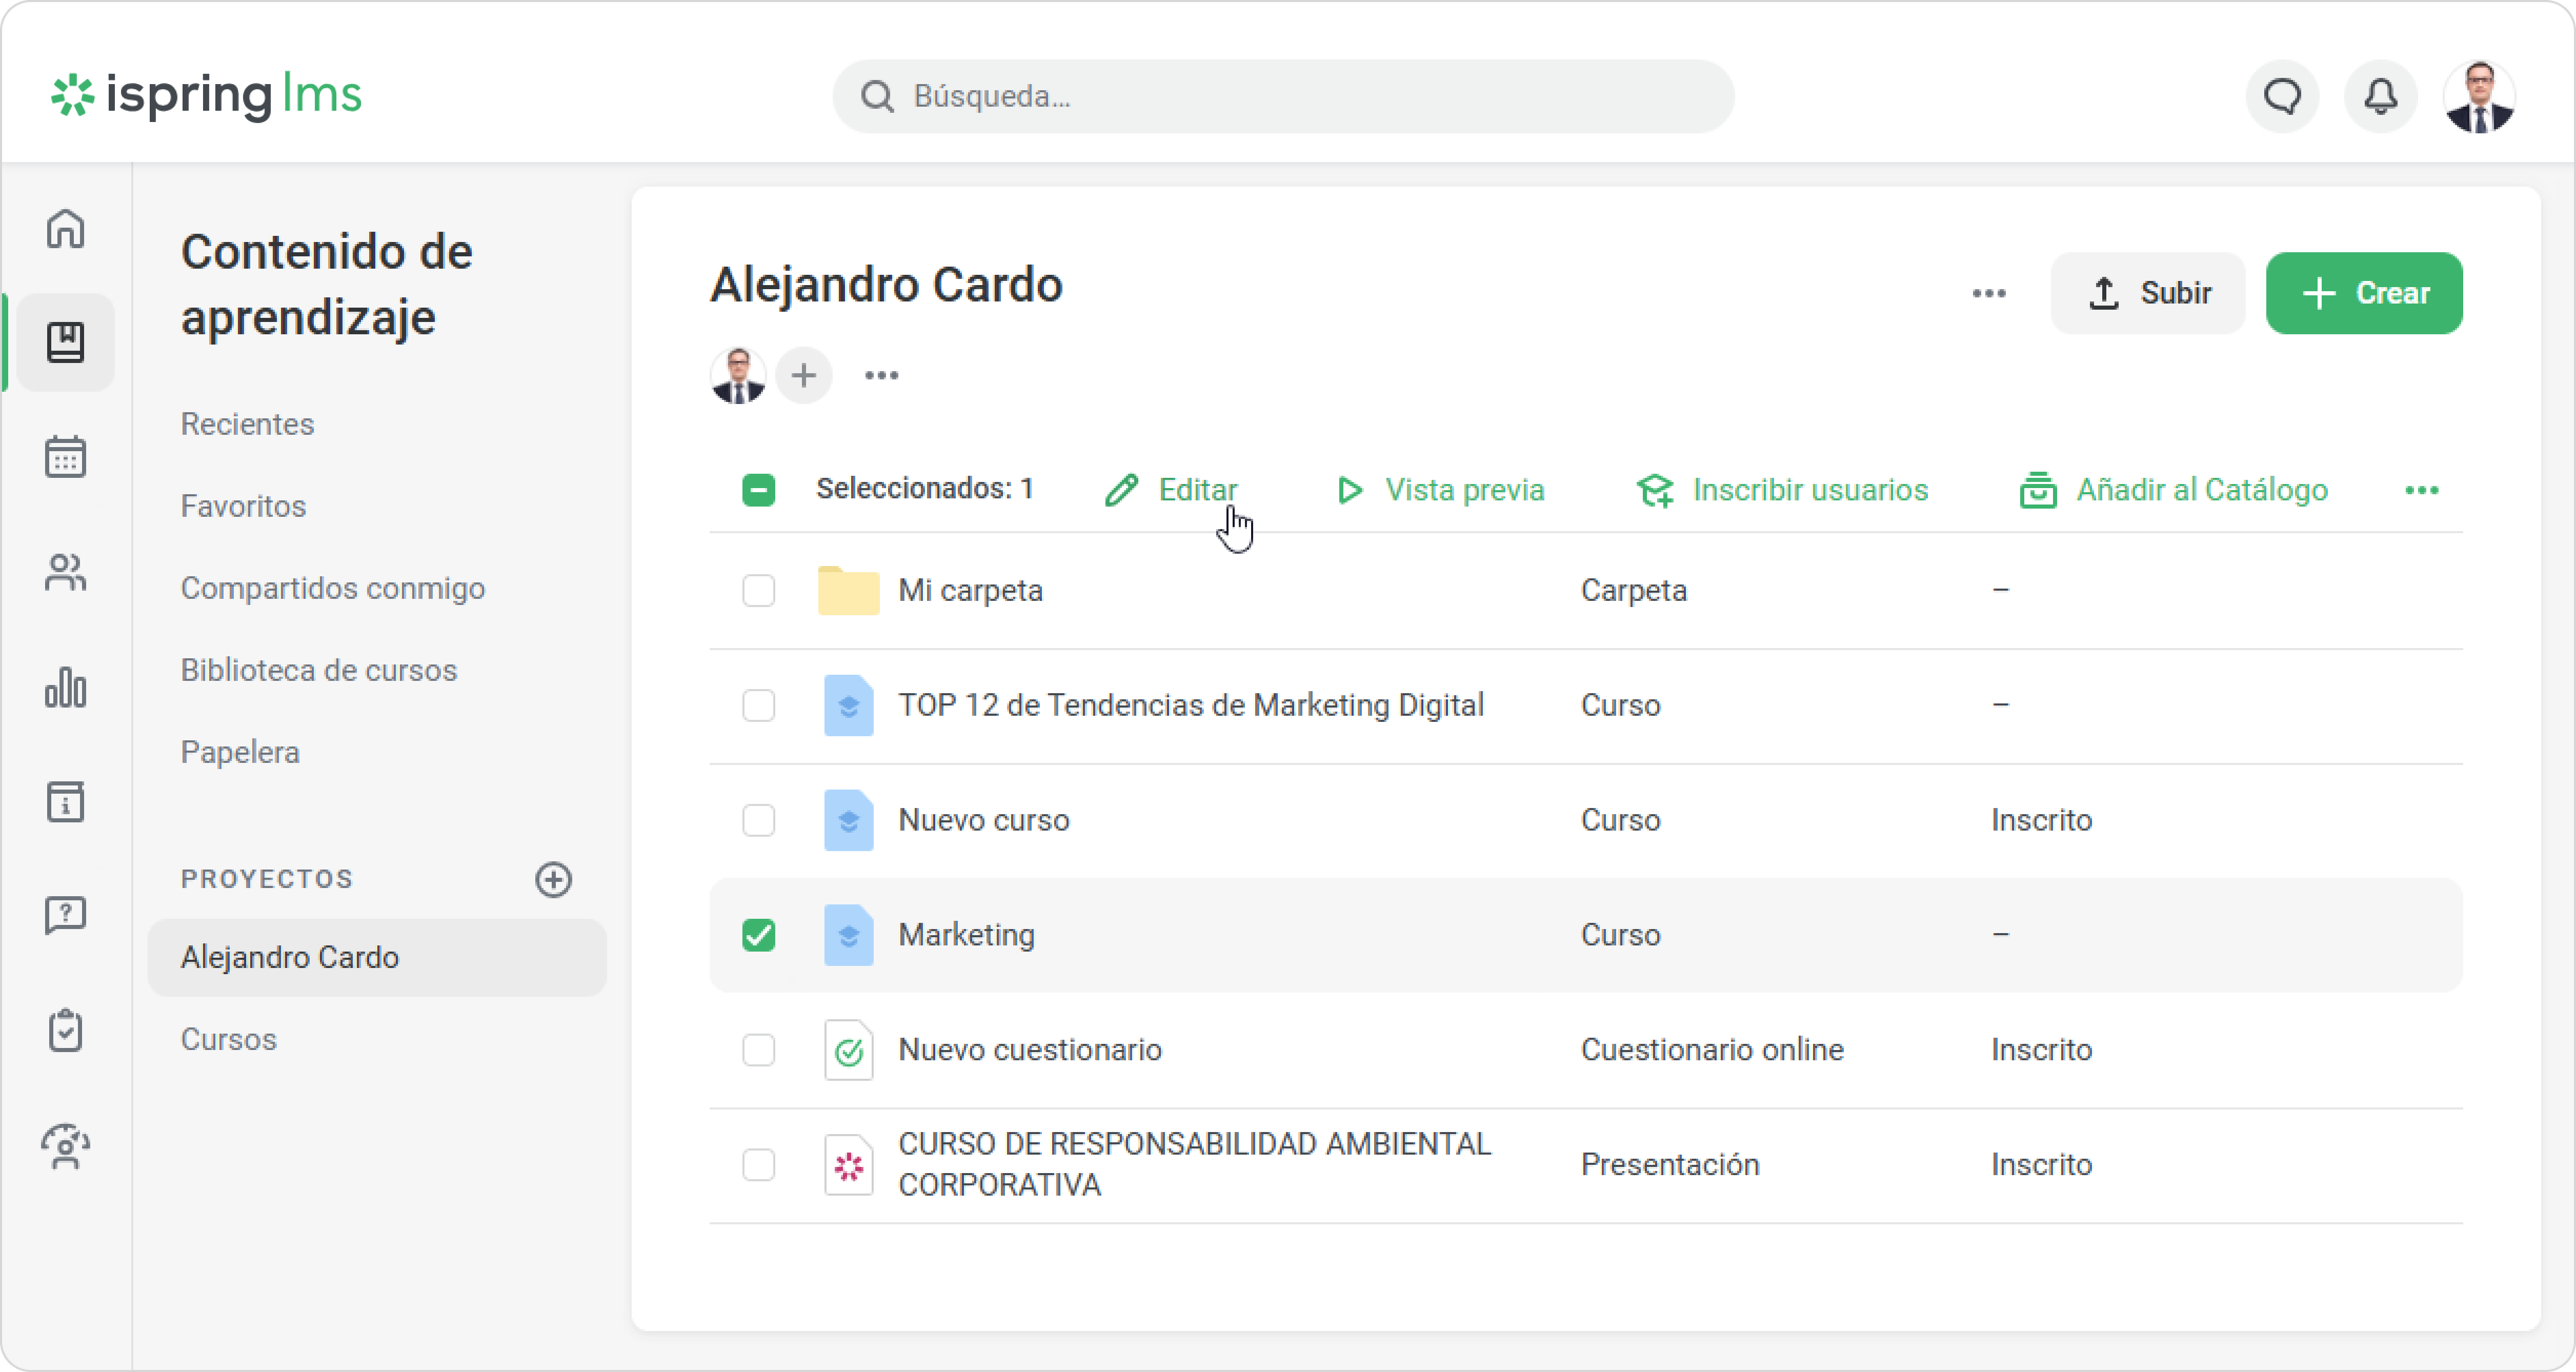2576x1372 pixels.
Task: Open the chat messages bubble icon
Action: pyautogui.click(x=2282, y=96)
